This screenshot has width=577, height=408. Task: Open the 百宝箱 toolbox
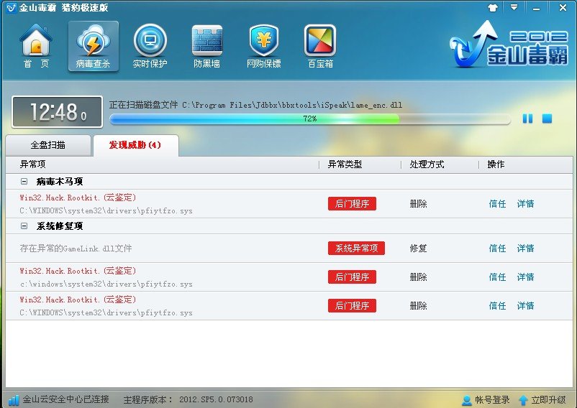[320, 46]
